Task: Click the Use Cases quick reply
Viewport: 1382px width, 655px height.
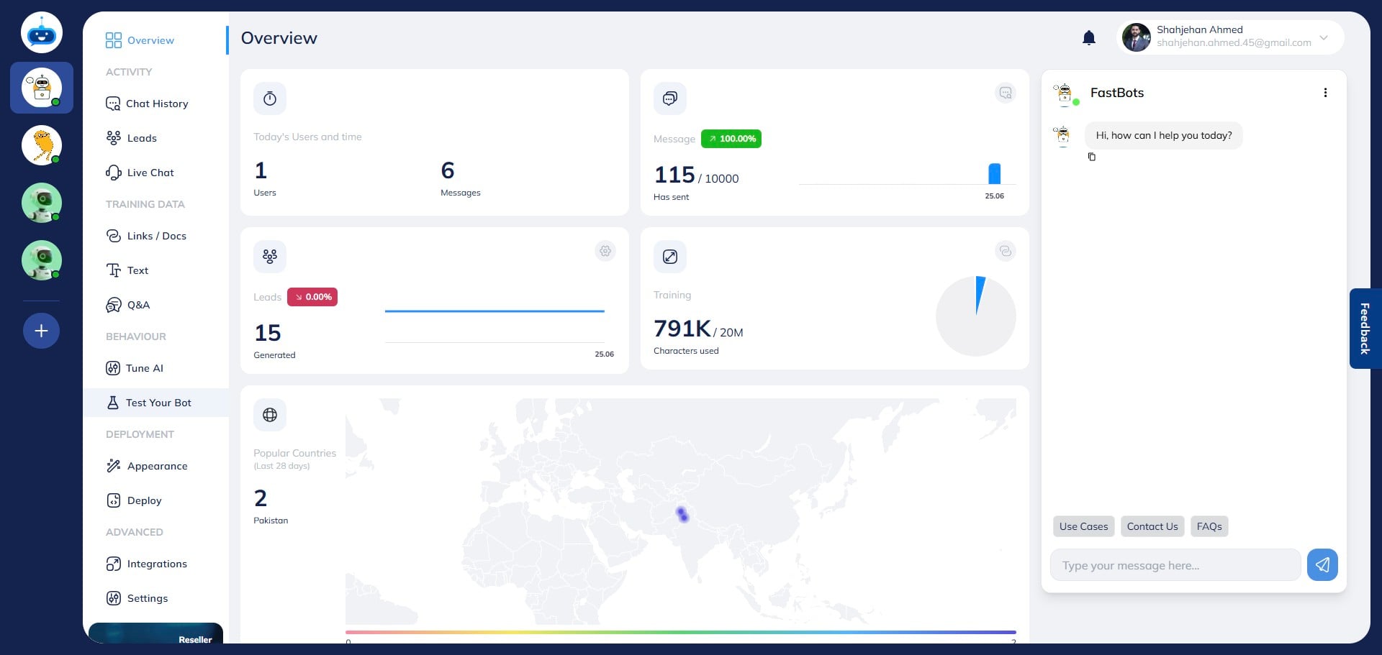Action: (1083, 526)
